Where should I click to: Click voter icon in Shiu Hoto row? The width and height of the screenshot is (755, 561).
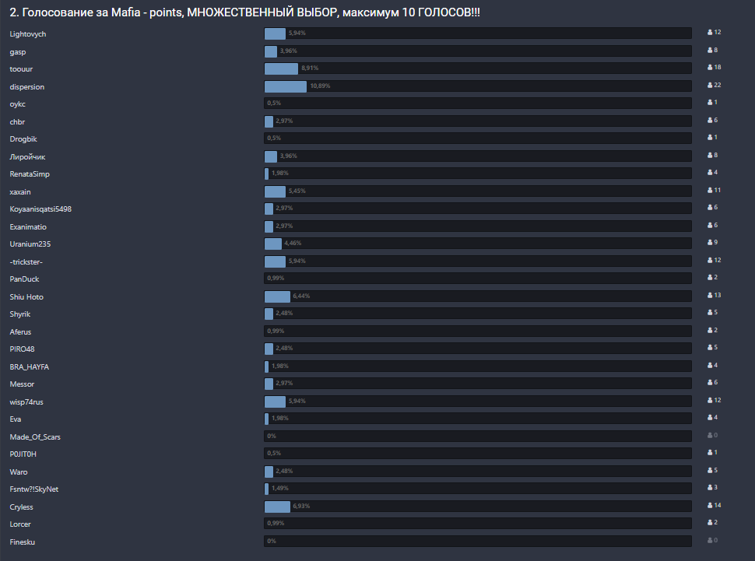[710, 296]
